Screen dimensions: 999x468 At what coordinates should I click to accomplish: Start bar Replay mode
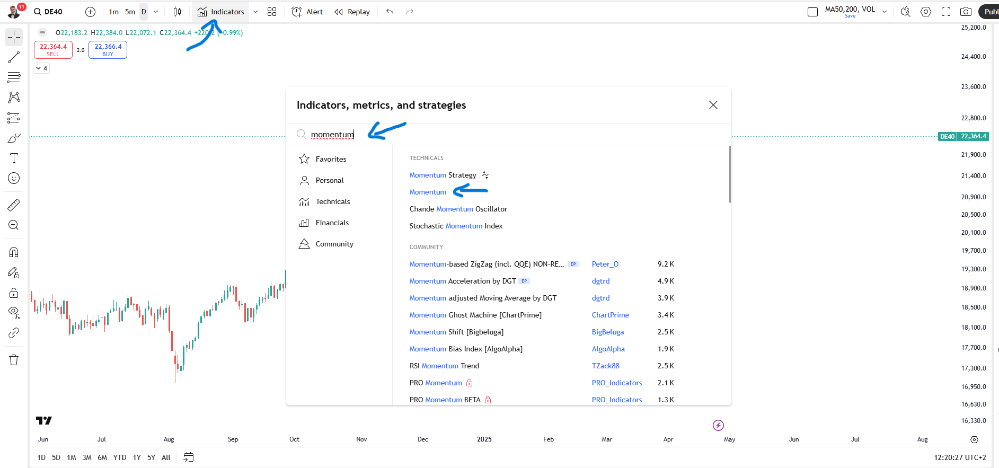352,12
